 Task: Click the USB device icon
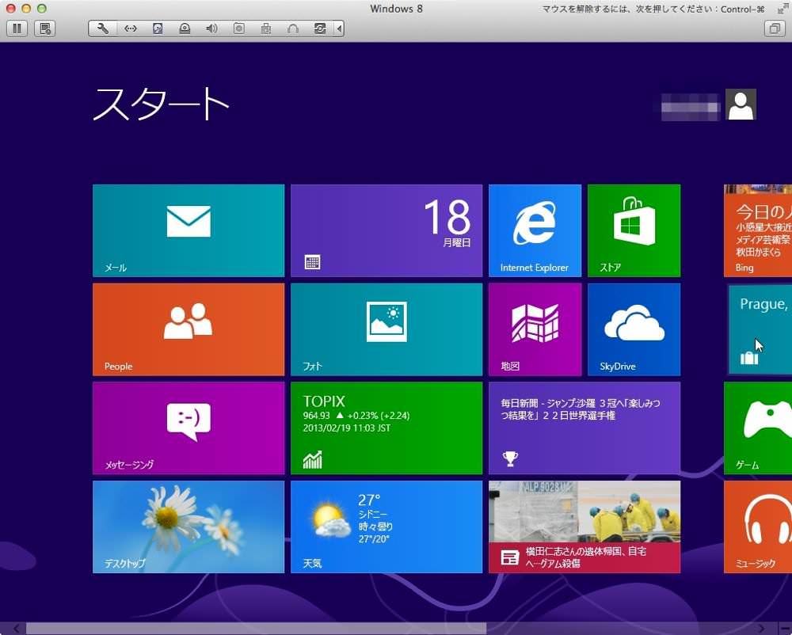tap(266, 29)
